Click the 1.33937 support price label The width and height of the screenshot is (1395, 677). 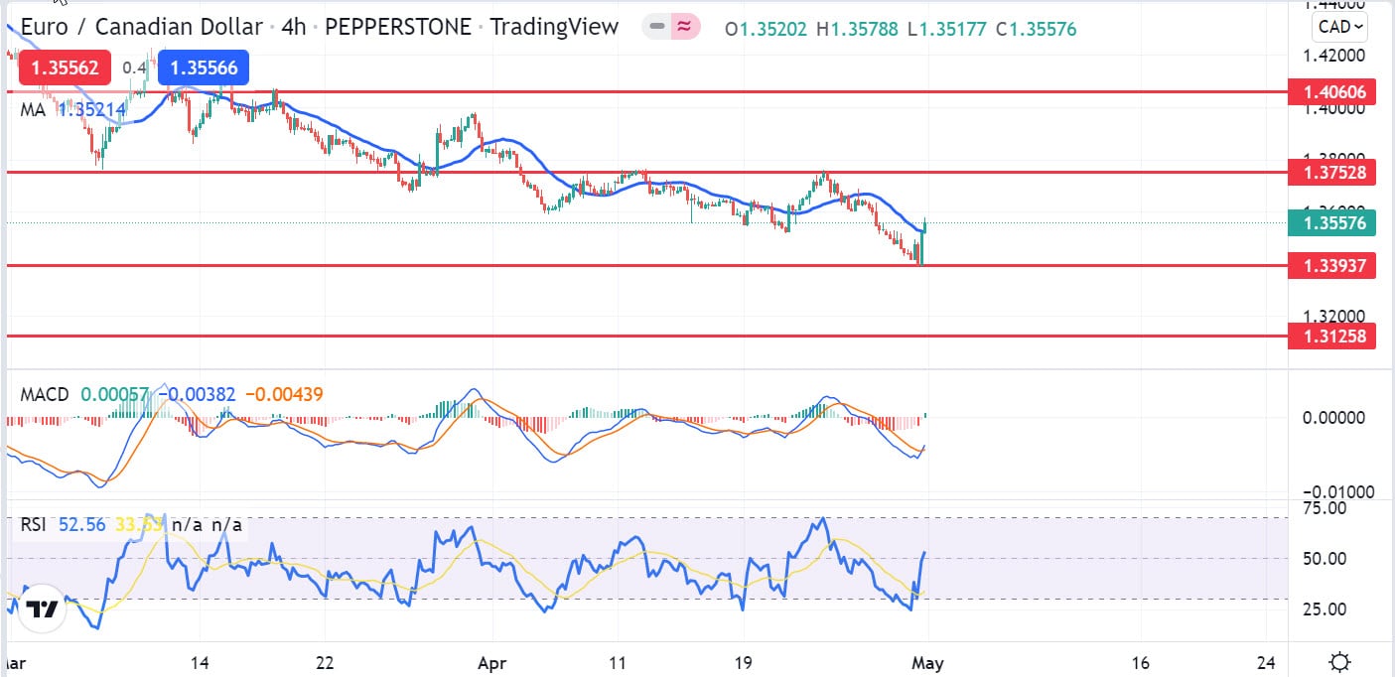point(1332,265)
